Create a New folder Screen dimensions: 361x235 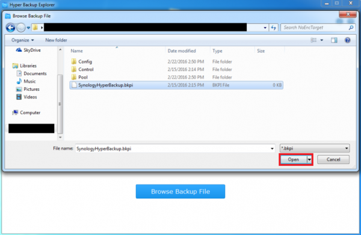click(56, 40)
